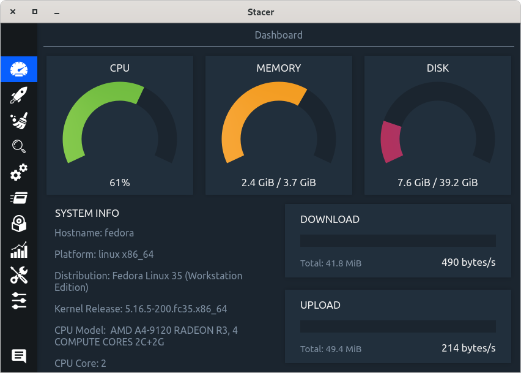Open System Cleaner with the broom icon
This screenshot has width=521, height=373.
(x=18, y=121)
